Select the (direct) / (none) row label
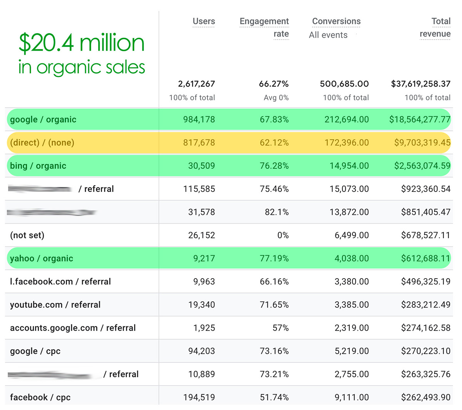The width and height of the screenshot is (462, 410). coord(42,143)
